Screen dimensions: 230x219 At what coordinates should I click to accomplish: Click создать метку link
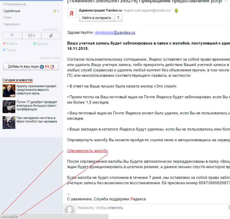tap(50, 58)
